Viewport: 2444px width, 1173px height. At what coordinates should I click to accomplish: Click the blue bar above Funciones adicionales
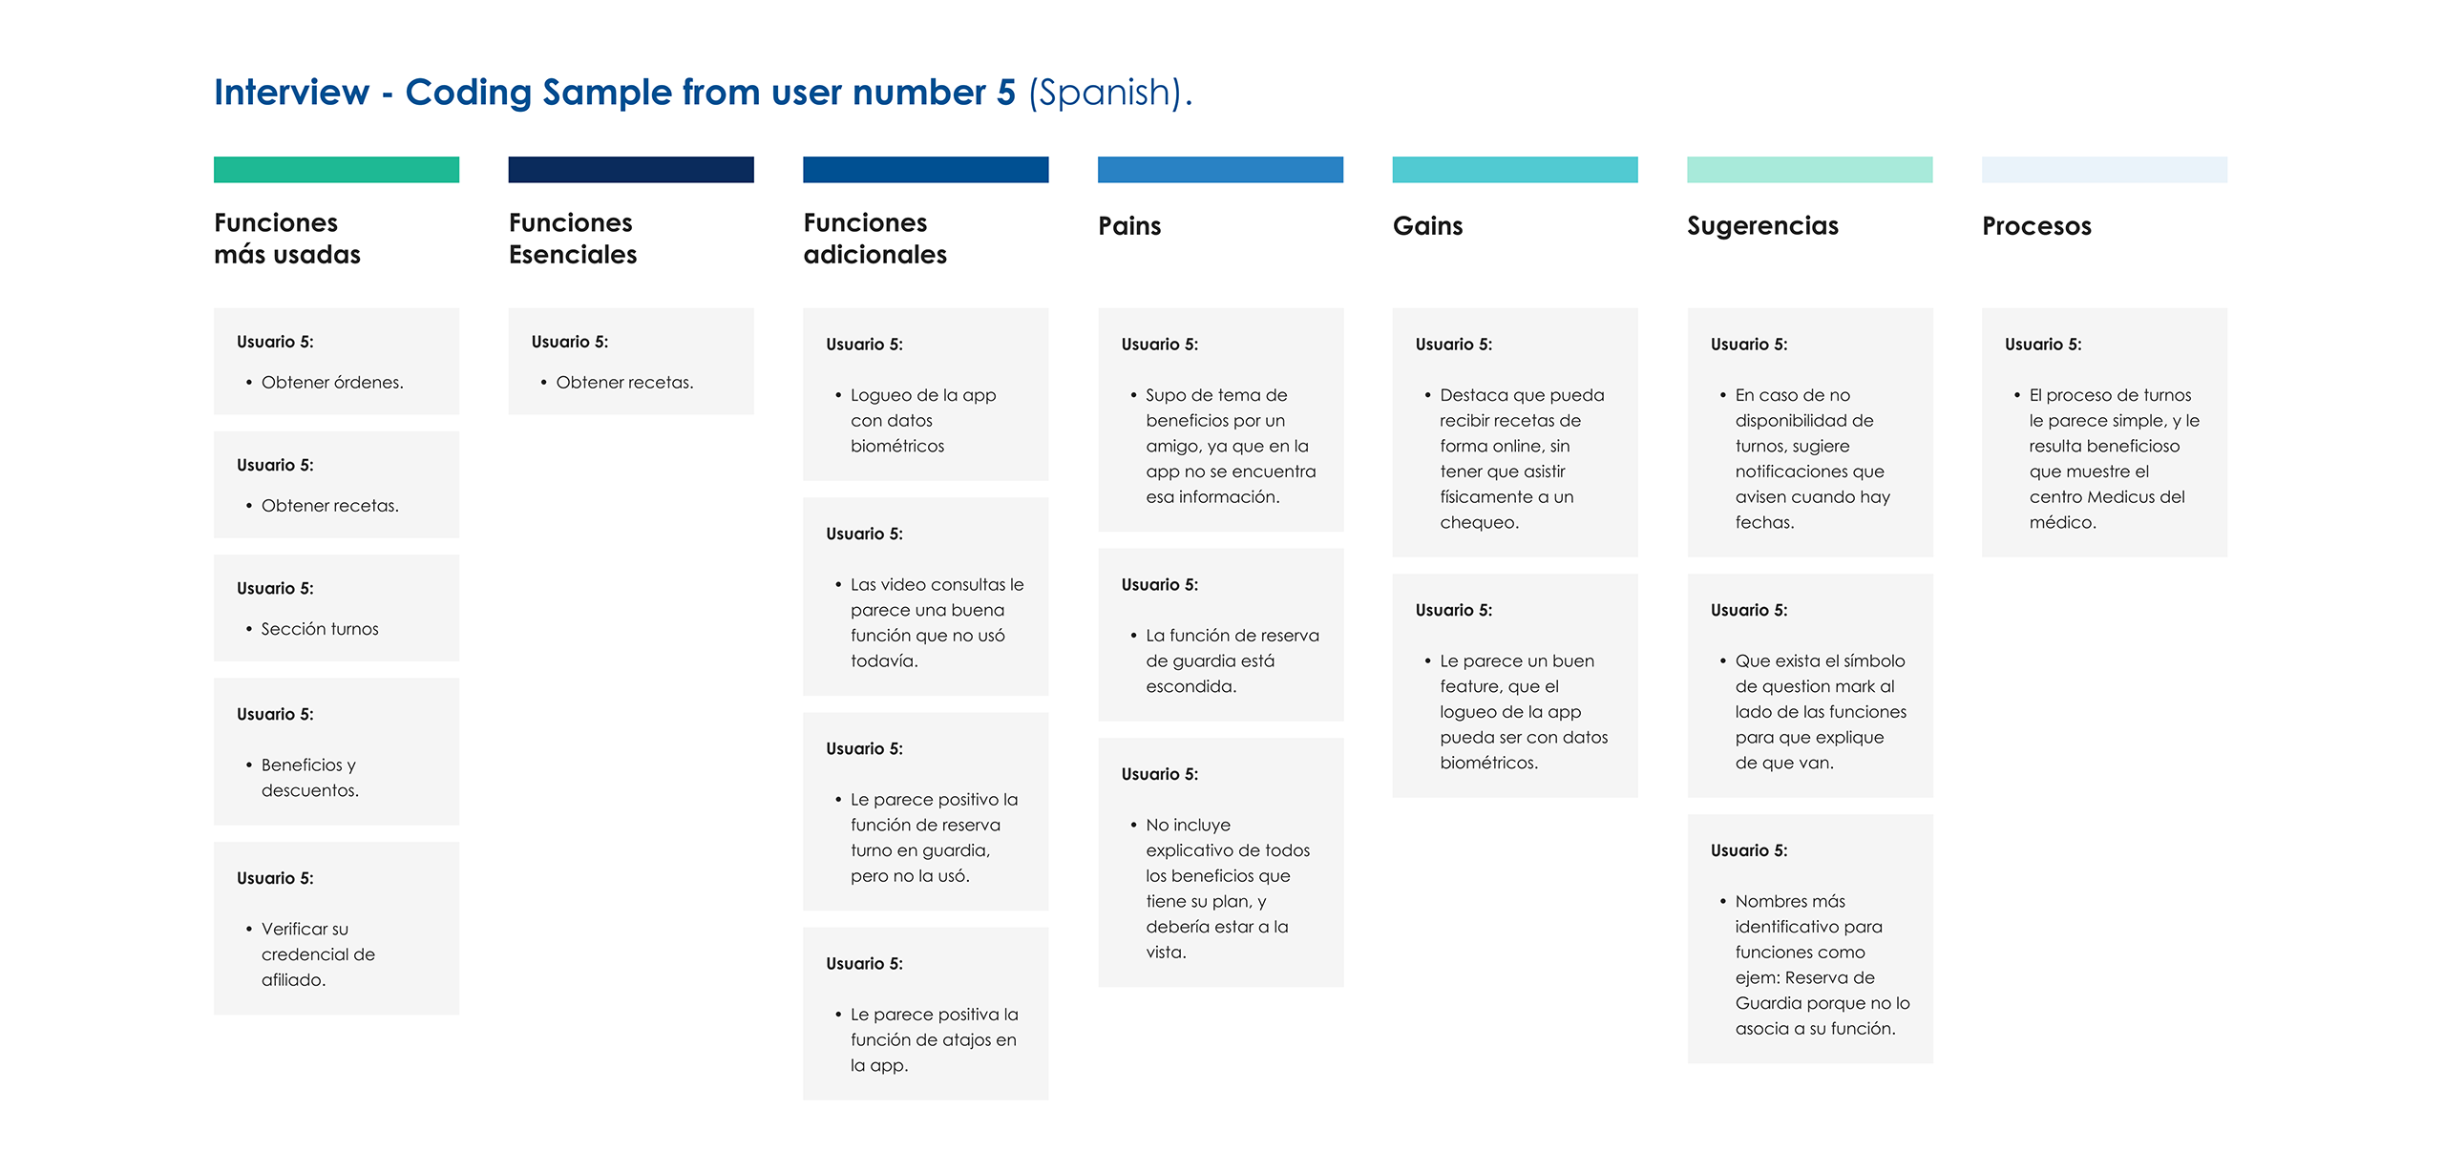tap(925, 170)
